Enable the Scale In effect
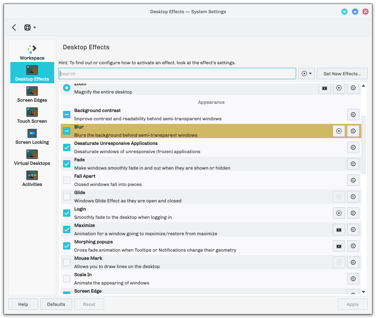Image resolution: width=376 pixels, height=318 pixels. [x=67, y=279]
